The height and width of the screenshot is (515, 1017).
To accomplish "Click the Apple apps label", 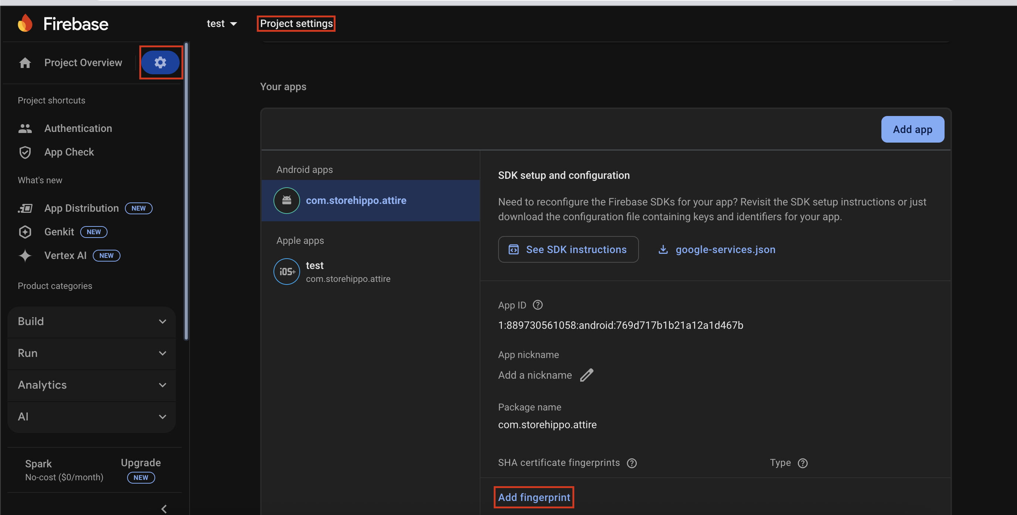I will pyautogui.click(x=300, y=241).
